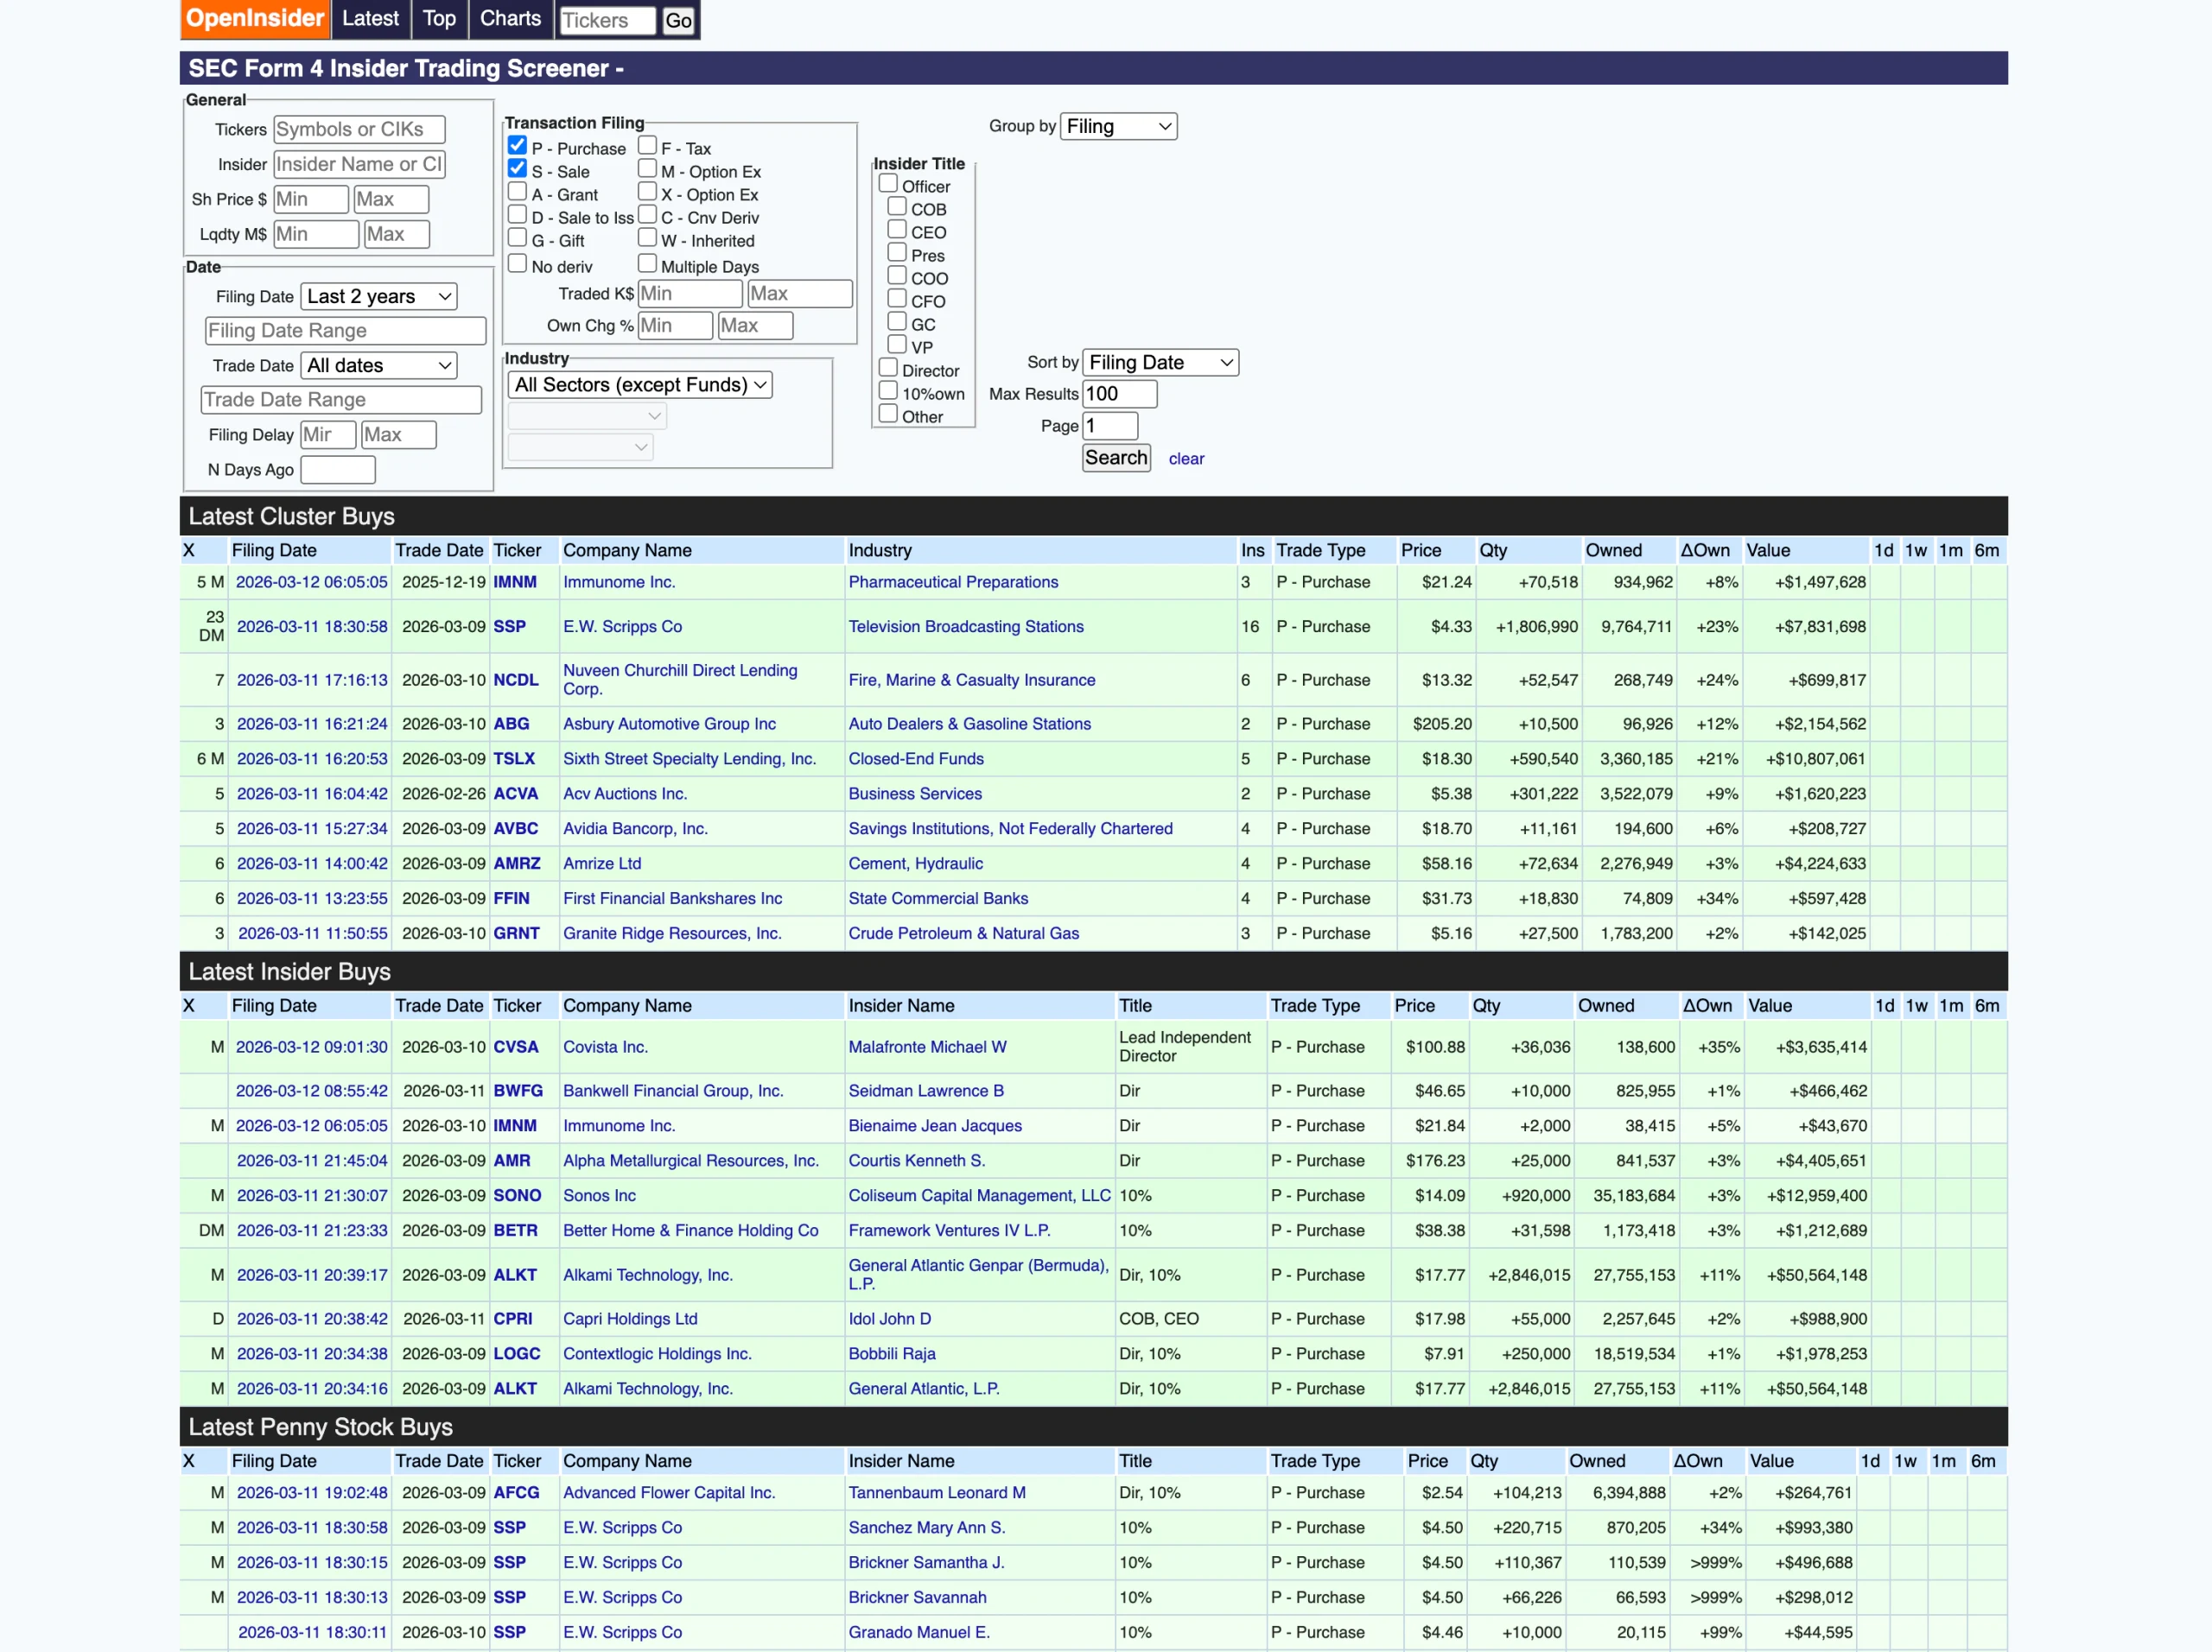
Task: Tick the 10%own checkbox
Action: point(888,391)
